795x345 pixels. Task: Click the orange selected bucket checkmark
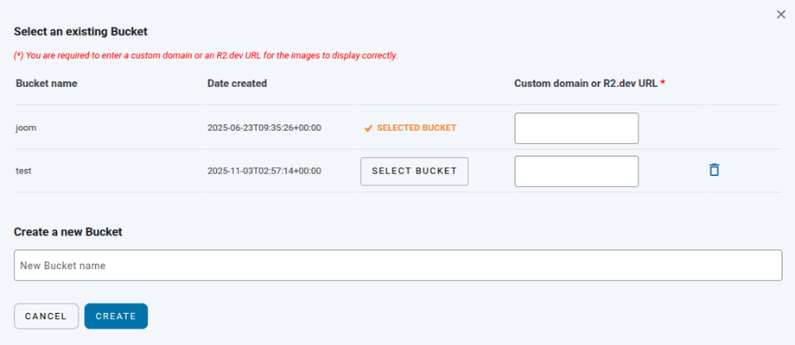click(x=368, y=128)
